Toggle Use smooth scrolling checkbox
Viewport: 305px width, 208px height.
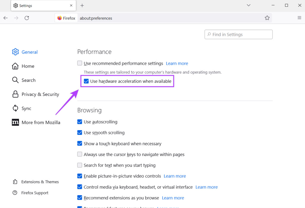pos(80,133)
